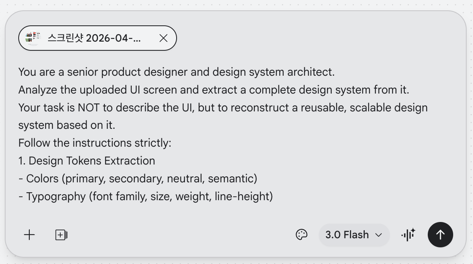The height and width of the screenshot is (264, 473).
Task: Click the attachment name starting with 스크린샷
Action: tap(94, 38)
